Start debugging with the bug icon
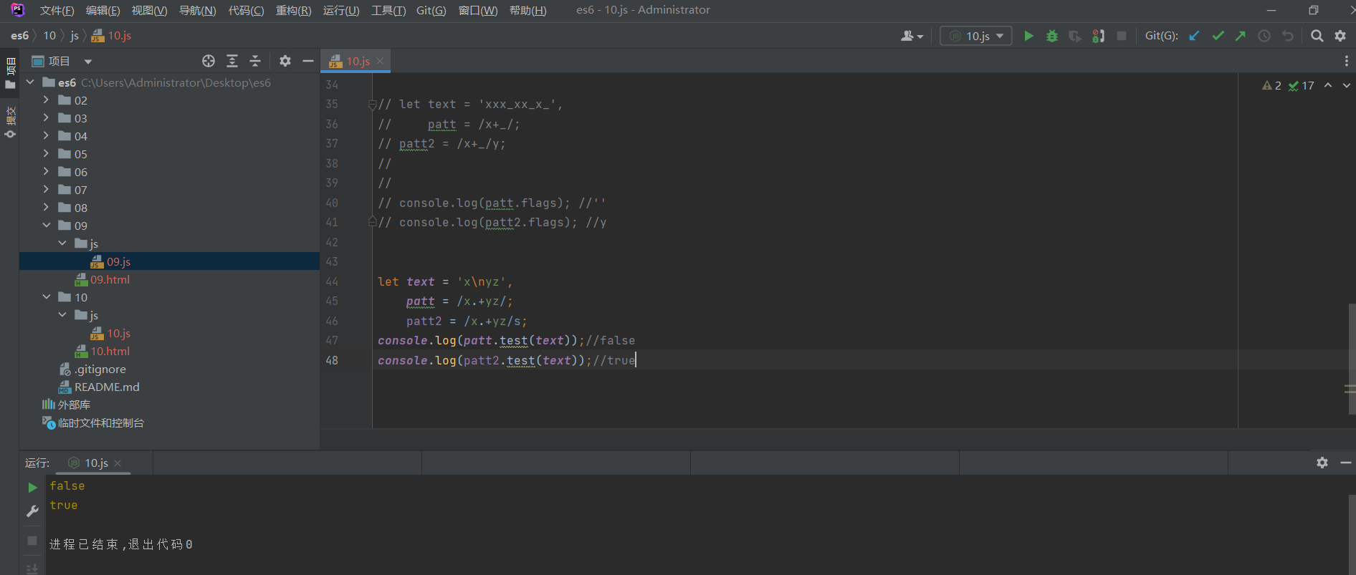 (x=1052, y=36)
